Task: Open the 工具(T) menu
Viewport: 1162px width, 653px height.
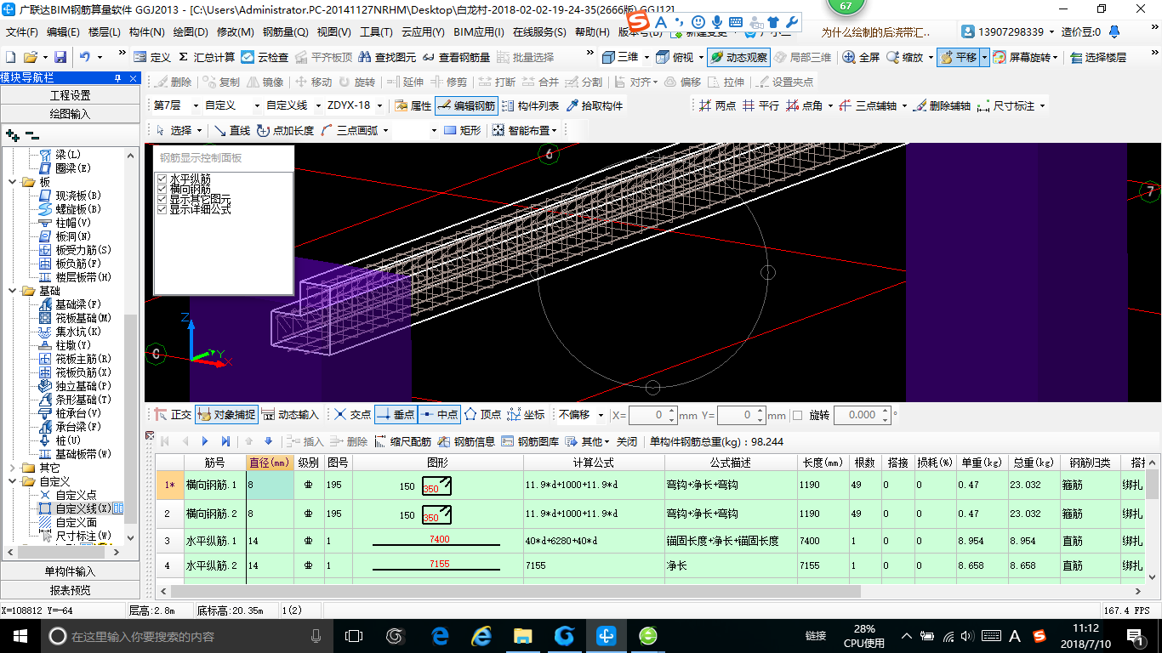Action: 376,32
